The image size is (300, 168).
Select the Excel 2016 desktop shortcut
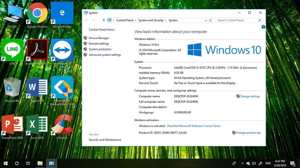37,127
